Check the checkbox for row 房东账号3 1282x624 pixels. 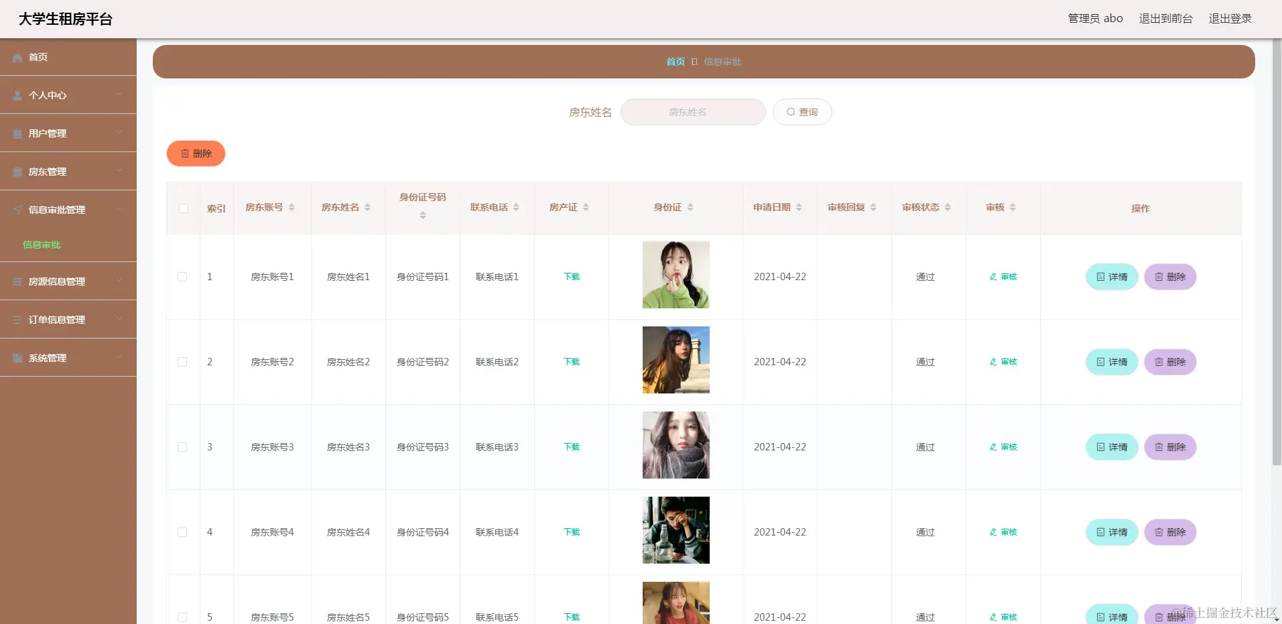point(182,447)
